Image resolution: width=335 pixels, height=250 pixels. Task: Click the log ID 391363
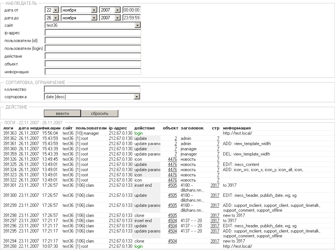click(10, 133)
